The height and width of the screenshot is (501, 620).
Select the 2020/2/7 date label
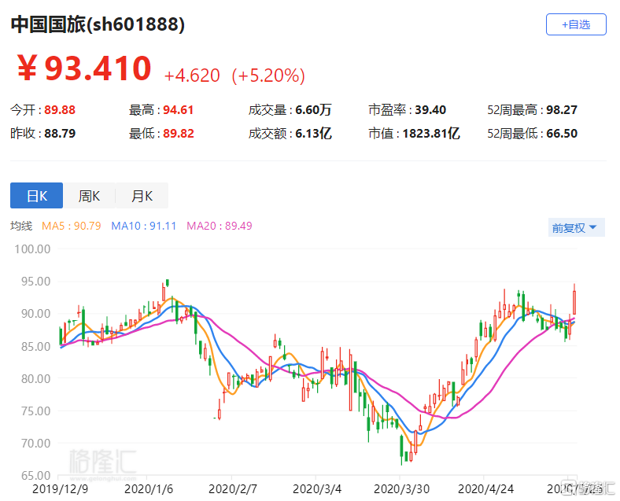click(233, 489)
